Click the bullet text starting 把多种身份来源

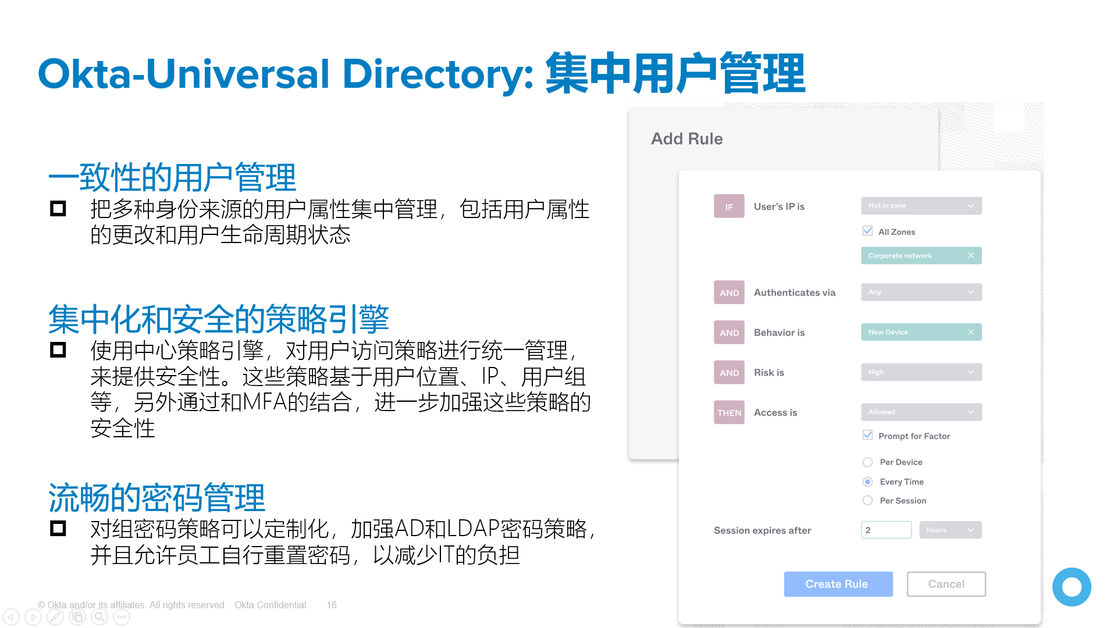[x=340, y=222]
